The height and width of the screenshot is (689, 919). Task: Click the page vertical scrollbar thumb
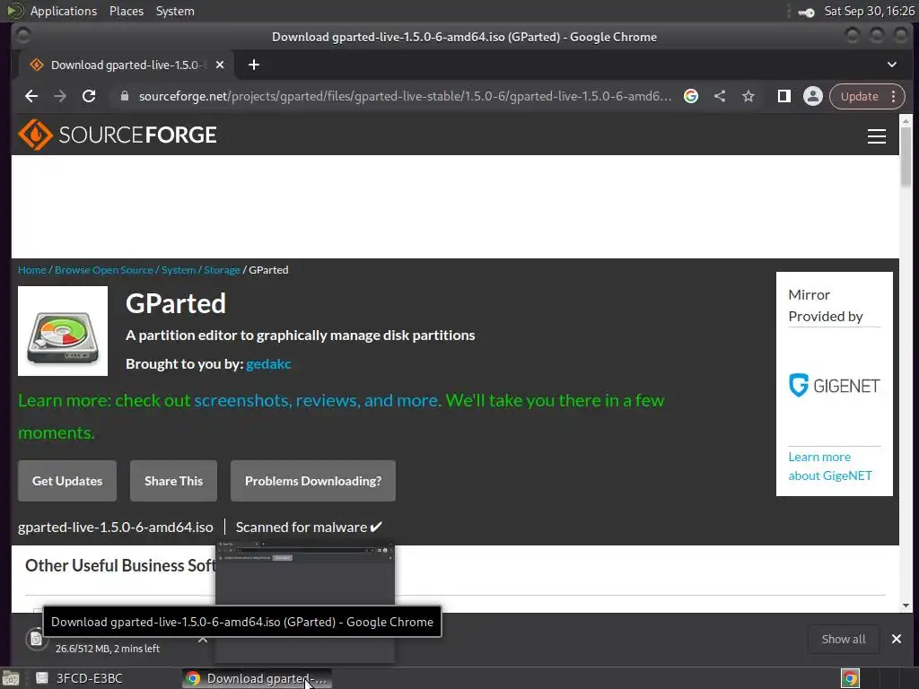[x=906, y=156]
